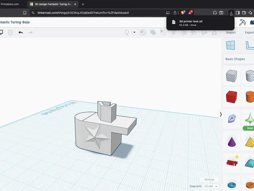Pick the blue Torus shape
This screenshot has height=191, width=254.
click(232, 185)
